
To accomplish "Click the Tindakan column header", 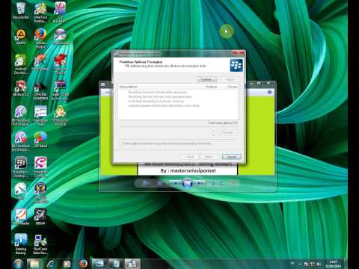I will 212,87.
